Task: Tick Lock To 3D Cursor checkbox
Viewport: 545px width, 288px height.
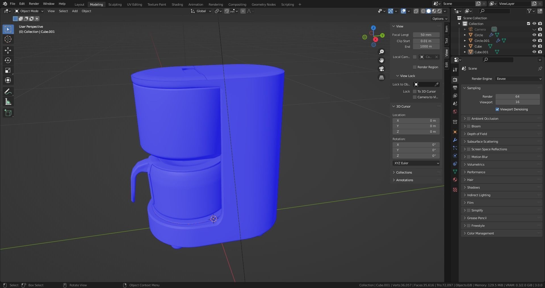Action: pyautogui.click(x=415, y=91)
